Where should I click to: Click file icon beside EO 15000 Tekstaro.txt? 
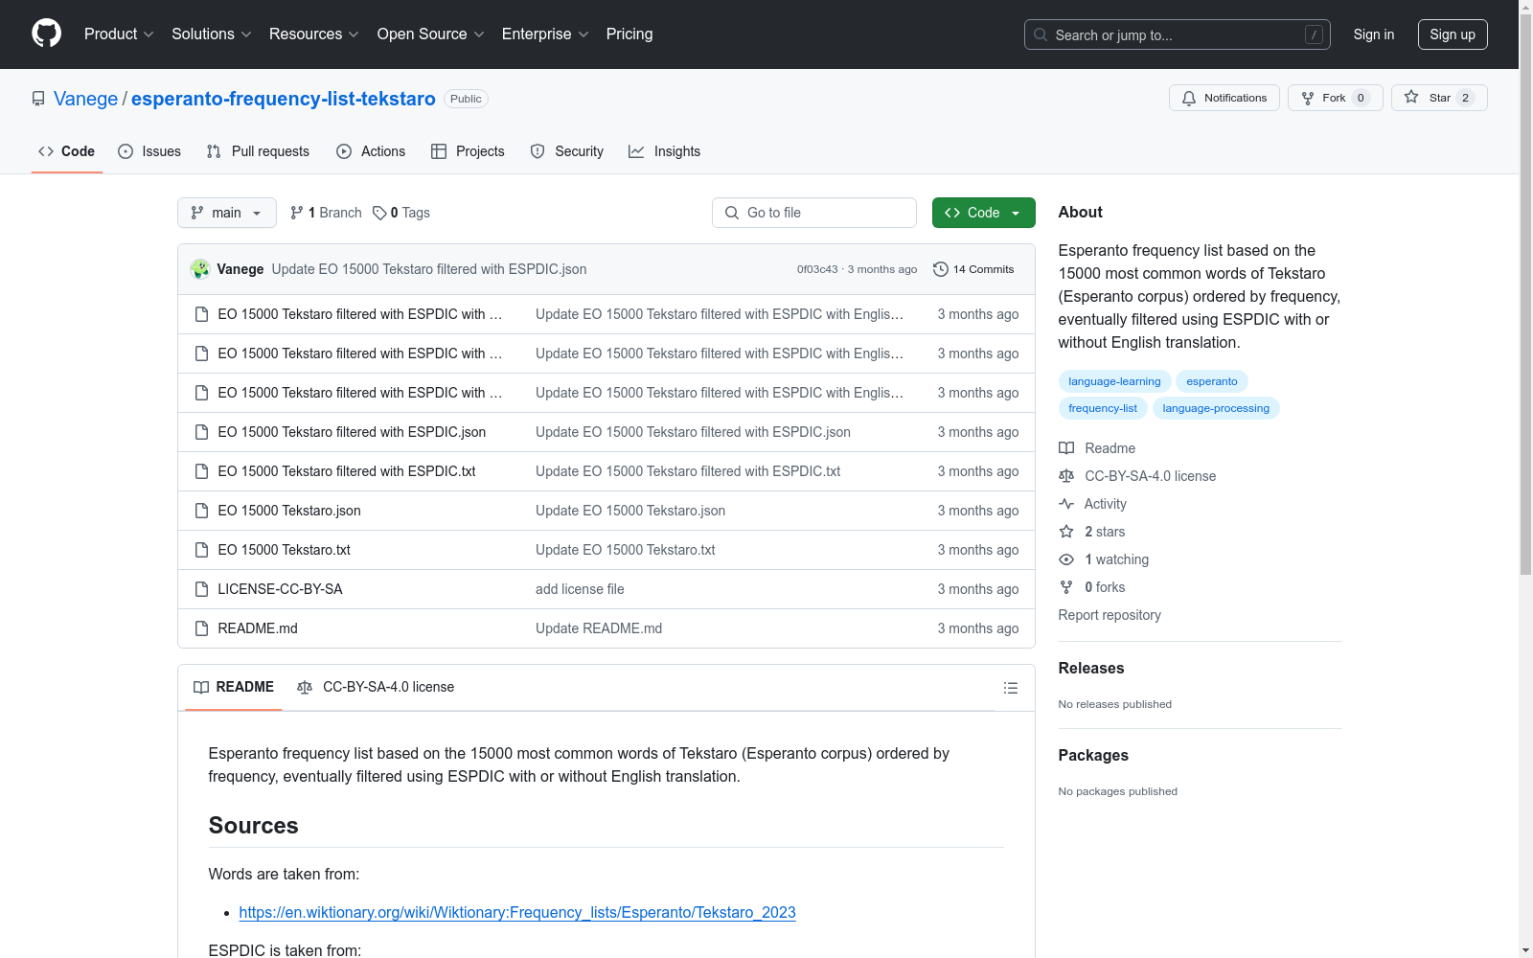click(201, 550)
